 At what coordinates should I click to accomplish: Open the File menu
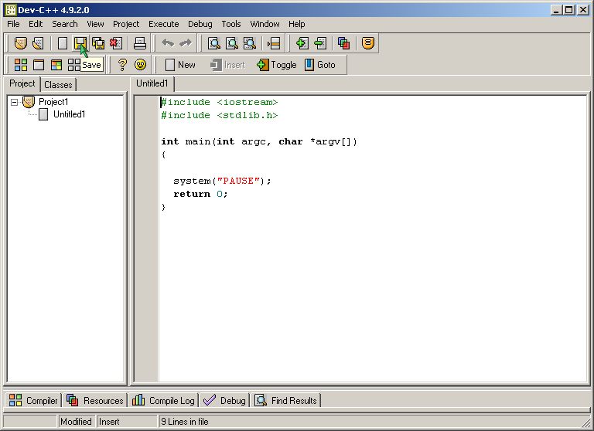(13, 24)
